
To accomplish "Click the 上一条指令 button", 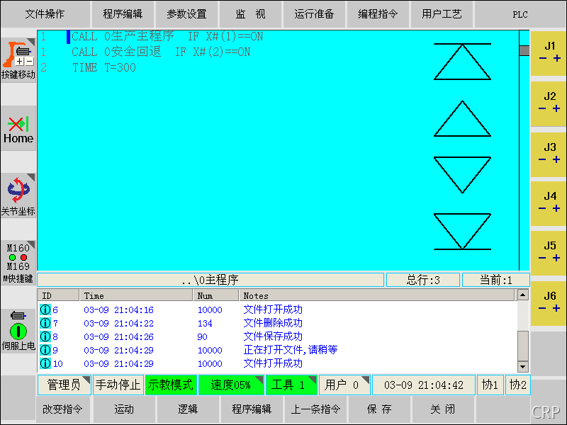I will pyautogui.click(x=315, y=409).
